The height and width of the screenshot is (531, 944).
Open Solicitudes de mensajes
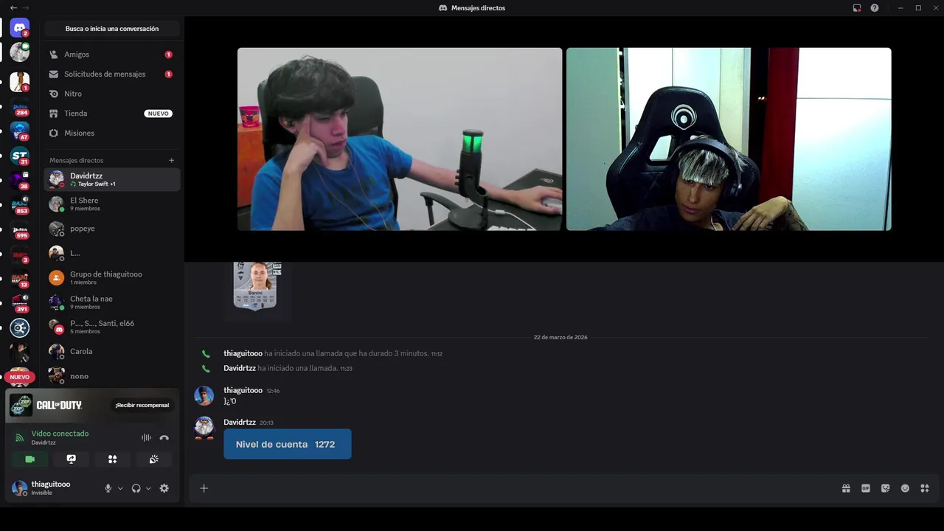(112, 74)
